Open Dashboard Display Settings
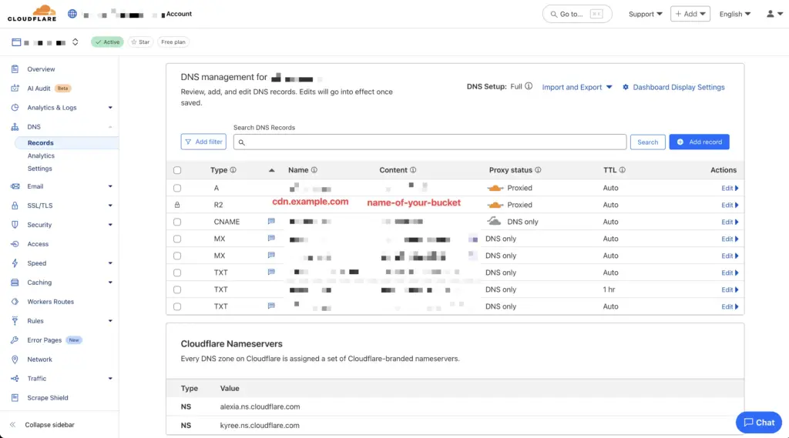The height and width of the screenshot is (438, 789). [673, 87]
